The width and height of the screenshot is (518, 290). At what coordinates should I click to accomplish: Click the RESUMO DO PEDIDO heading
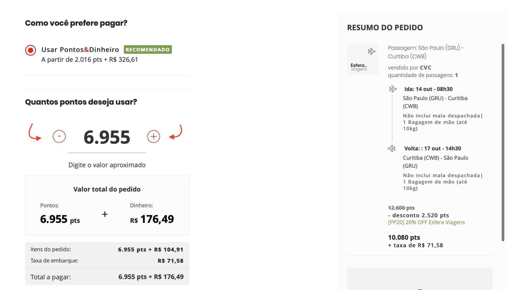385,27
